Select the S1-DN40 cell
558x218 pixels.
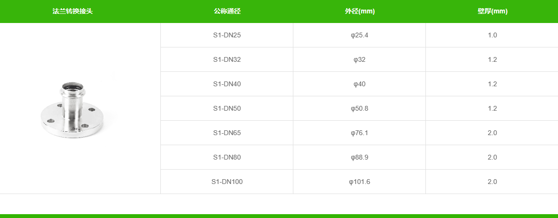click(227, 84)
